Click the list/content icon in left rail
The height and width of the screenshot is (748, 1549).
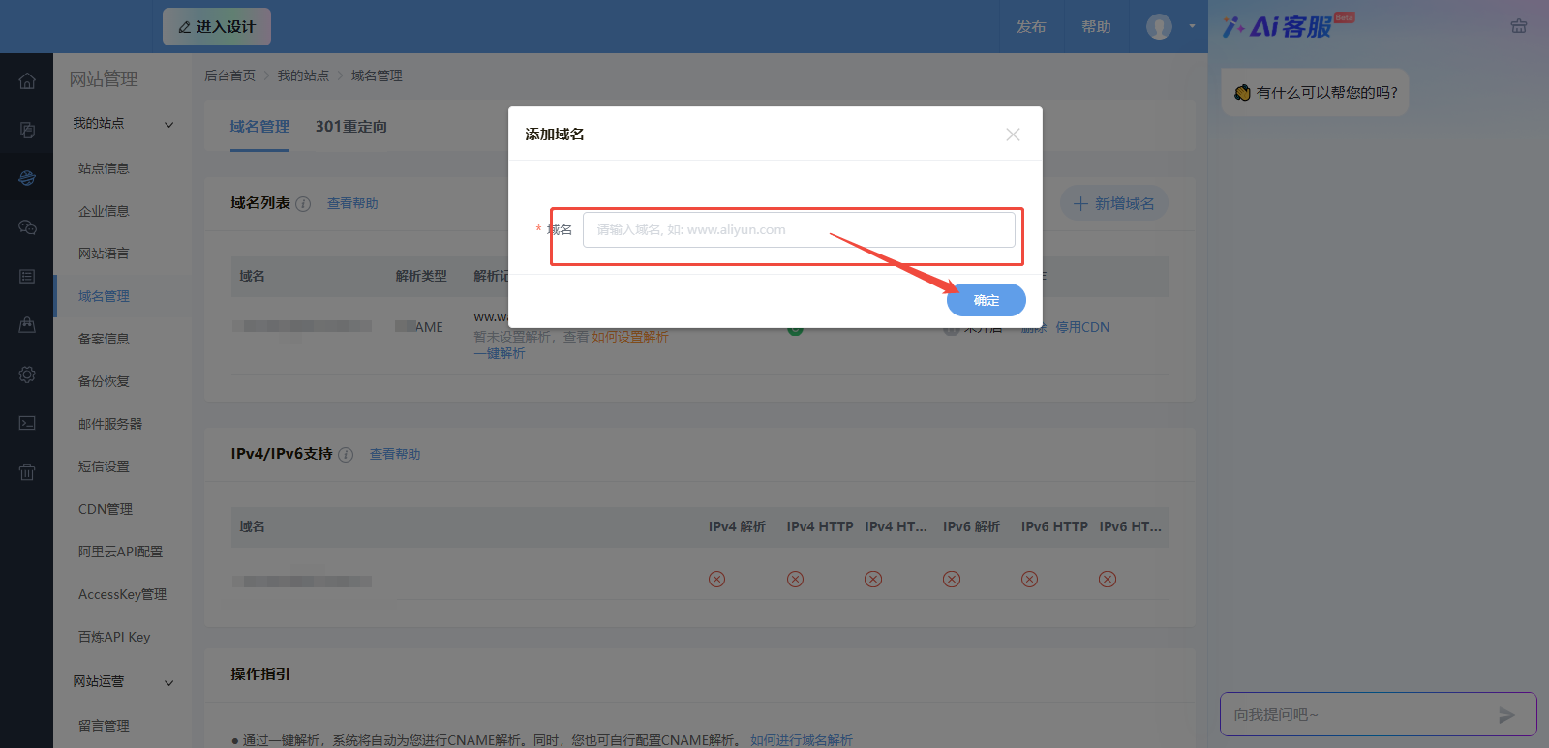point(27,277)
